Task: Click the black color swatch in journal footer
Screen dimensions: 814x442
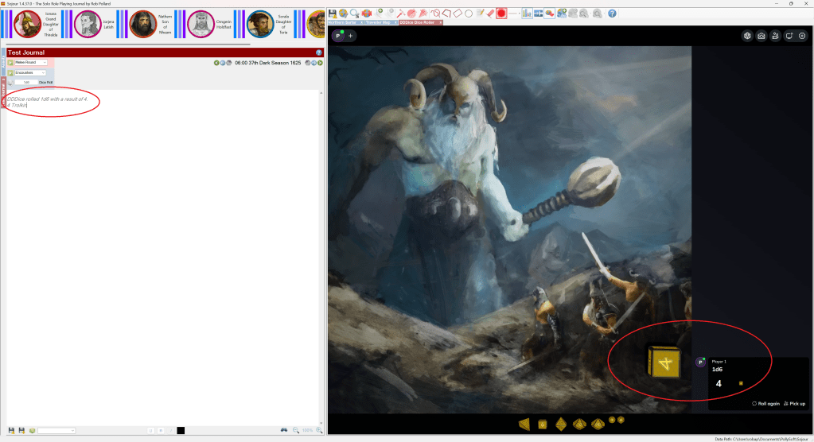Action: point(181,430)
